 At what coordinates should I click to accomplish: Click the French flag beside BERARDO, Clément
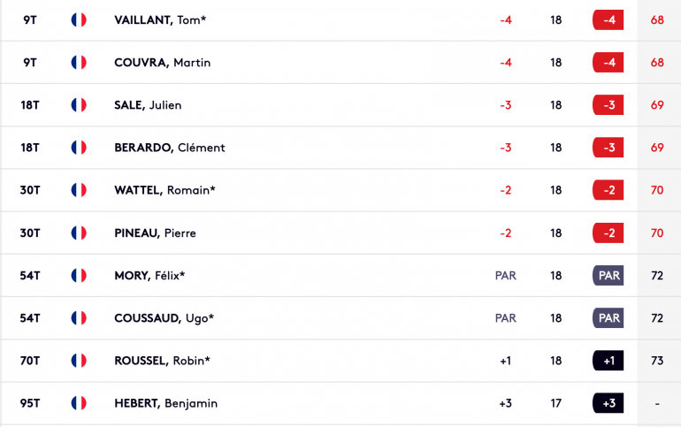tap(79, 148)
